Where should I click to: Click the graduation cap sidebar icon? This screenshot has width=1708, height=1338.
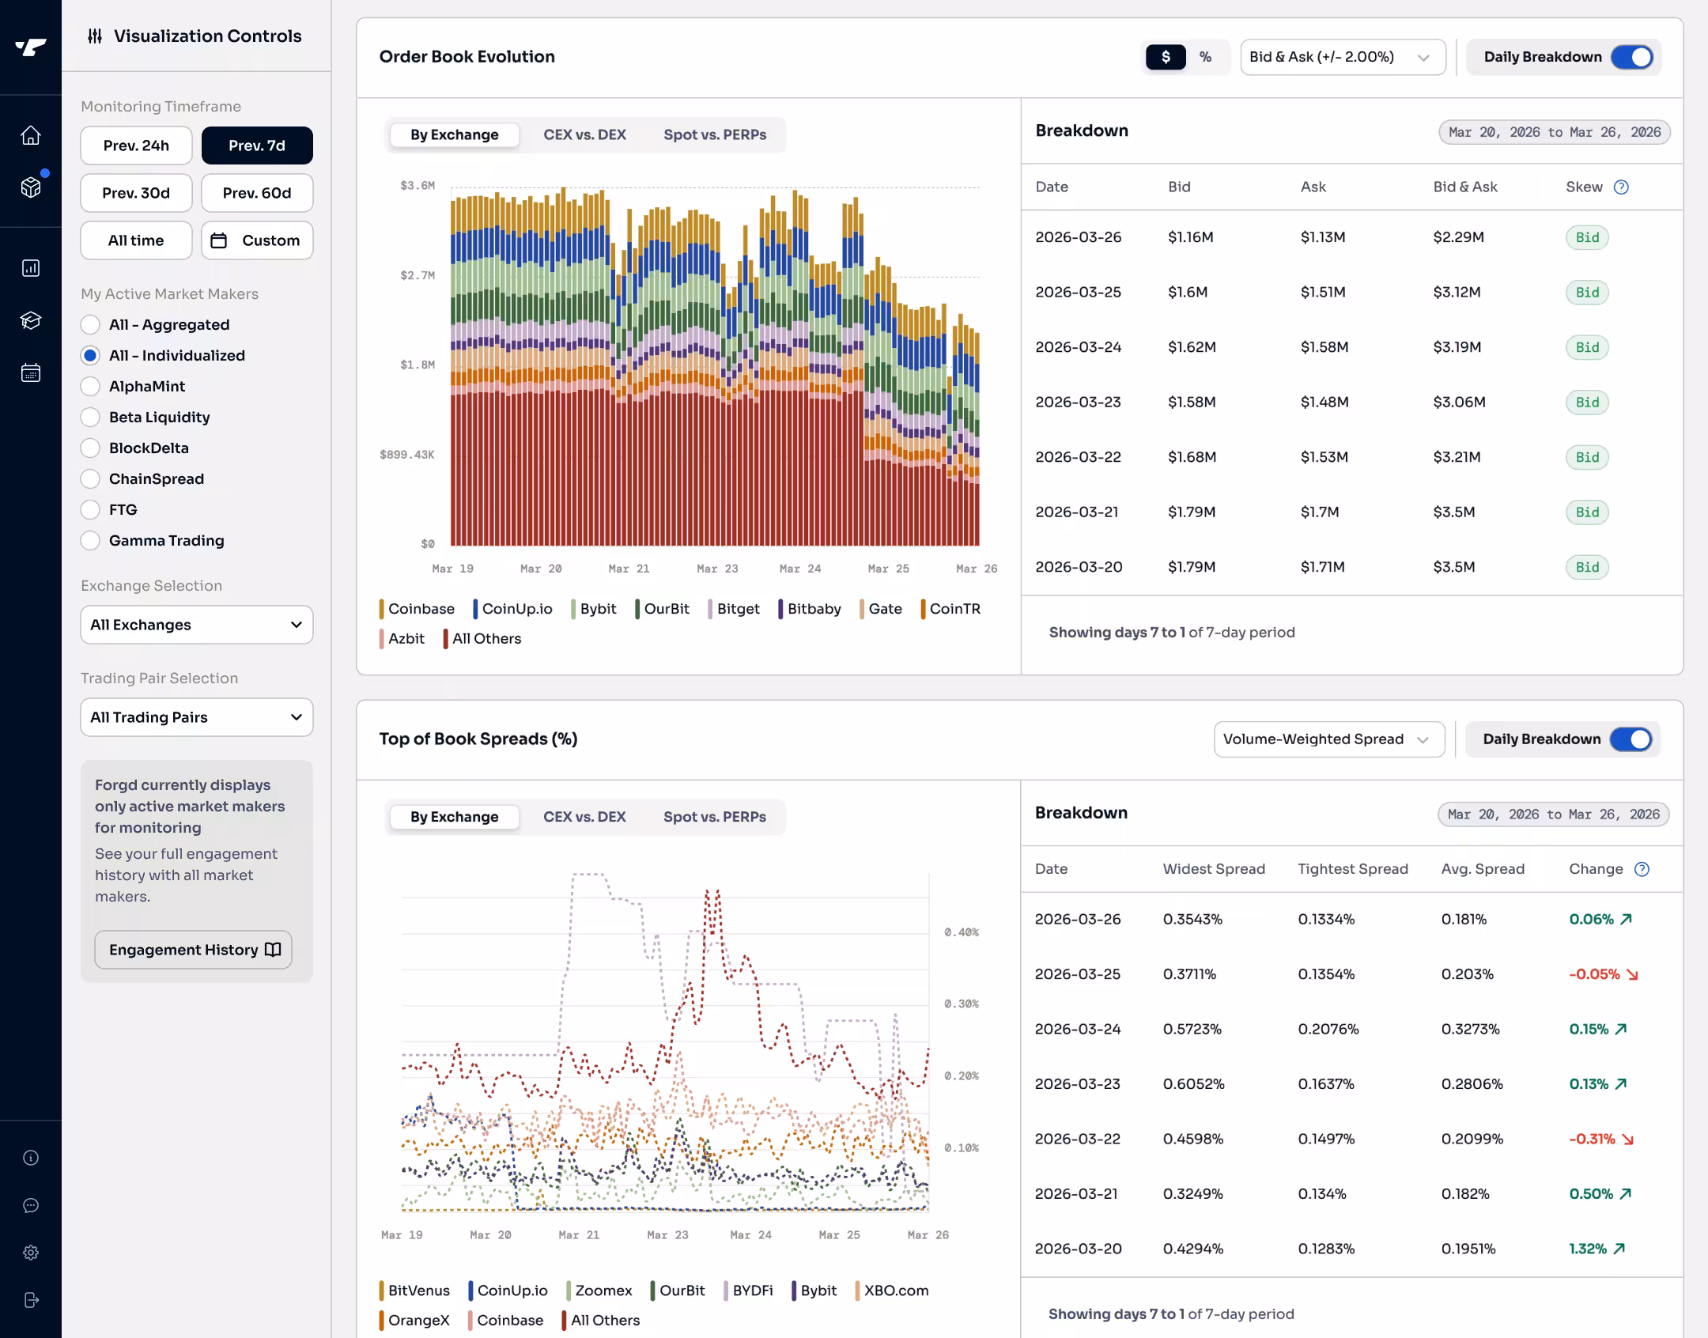[31, 320]
